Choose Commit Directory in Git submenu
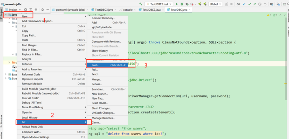 (x=107, y=18)
